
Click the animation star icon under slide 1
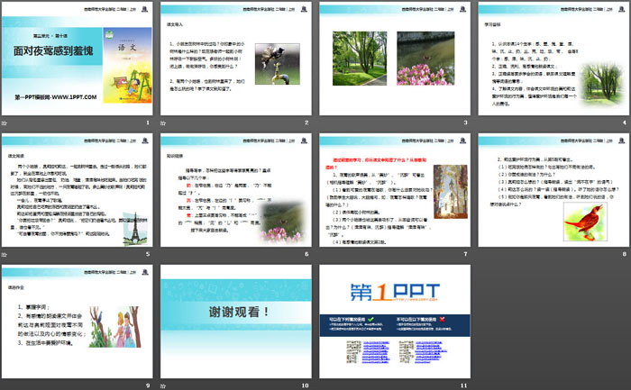point(6,122)
